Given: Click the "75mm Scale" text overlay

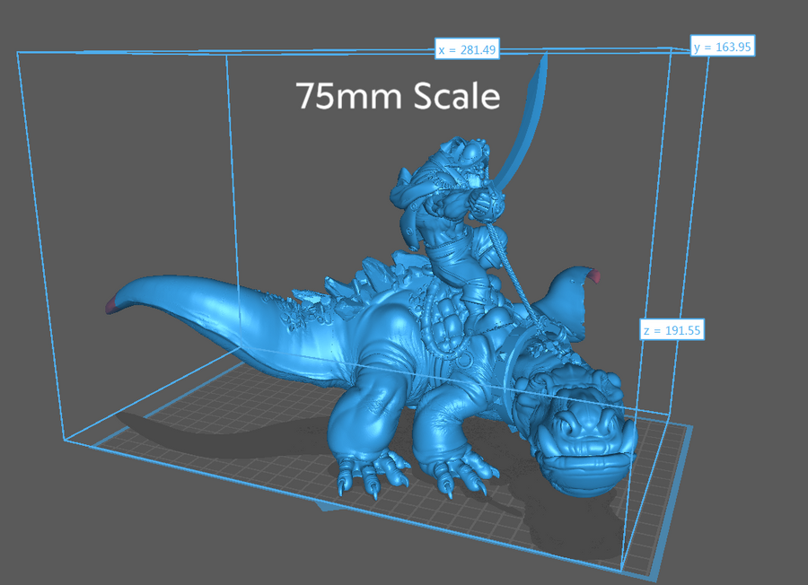Looking at the screenshot, I should pyautogui.click(x=398, y=96).
